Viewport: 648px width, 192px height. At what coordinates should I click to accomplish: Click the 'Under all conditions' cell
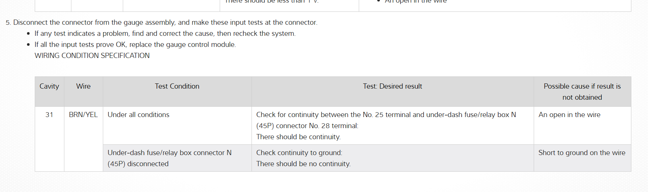tap(138, 115)
